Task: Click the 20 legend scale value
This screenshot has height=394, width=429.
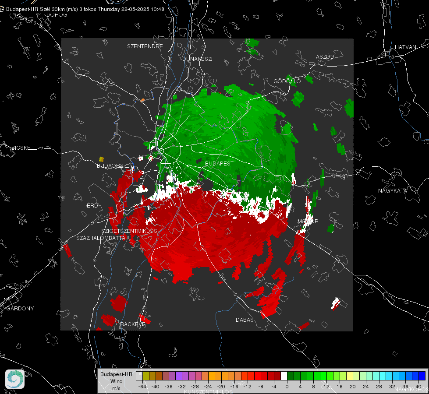Action: [x=352, y=387]
